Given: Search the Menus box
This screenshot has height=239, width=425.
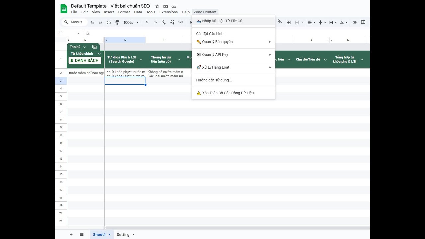Looking at the screenshot, I should point(74,22).
